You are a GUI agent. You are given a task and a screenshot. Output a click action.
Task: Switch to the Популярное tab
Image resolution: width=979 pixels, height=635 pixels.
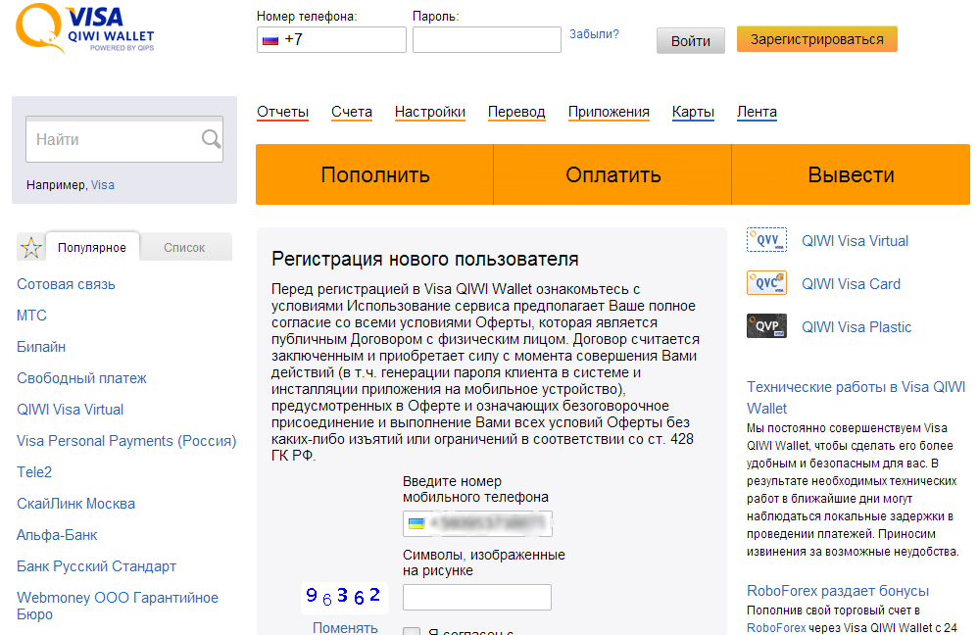click(92, 248)
